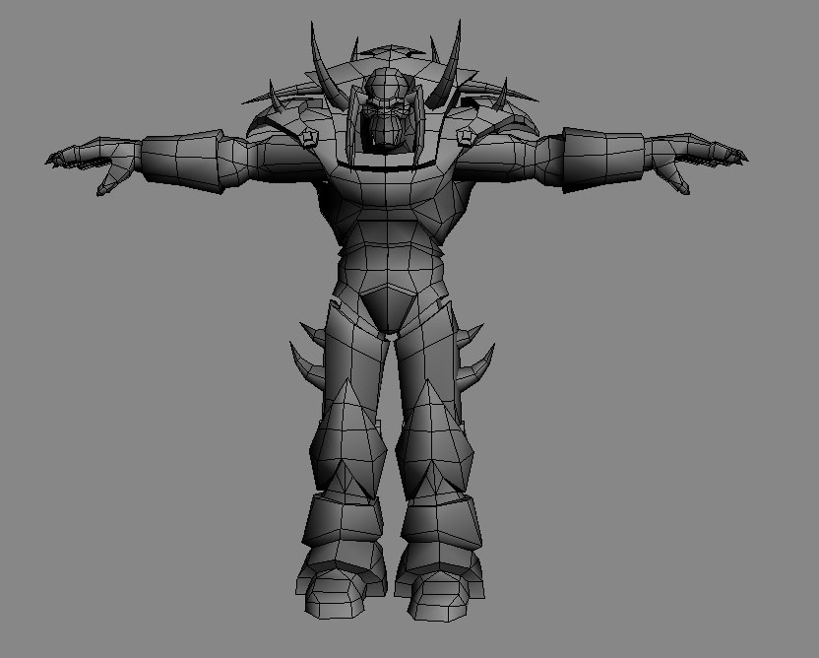Click the abdomen armor below the chest
The height and width of the screenshot is (658, 819).
[391, 266]
